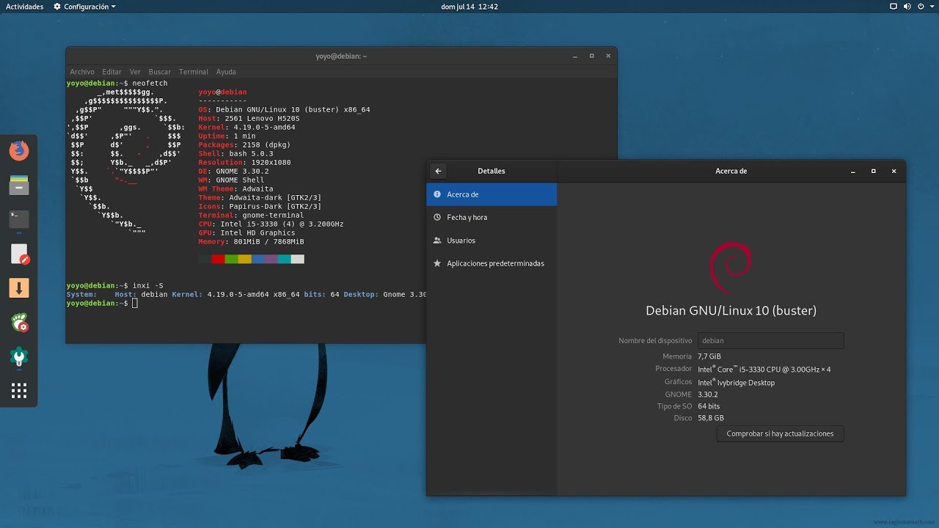Open the Editar menu in terminal
This screenshot has height=528, width=939.
pos(112,72)
